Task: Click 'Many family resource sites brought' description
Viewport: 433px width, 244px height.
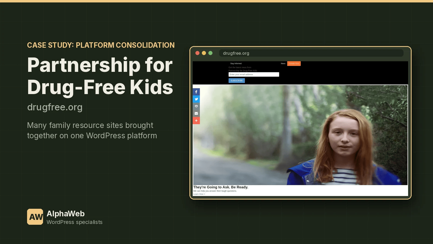Action: [x=90, y=125]
